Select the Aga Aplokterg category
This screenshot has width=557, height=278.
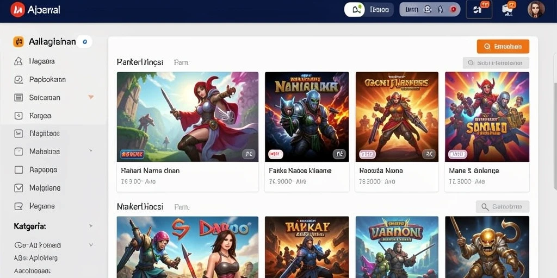[36, 258]
